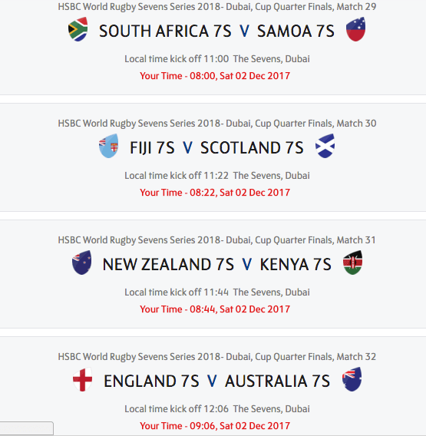Click the New Zealand flag icon
Screen dimensions: 426x436
82,263
